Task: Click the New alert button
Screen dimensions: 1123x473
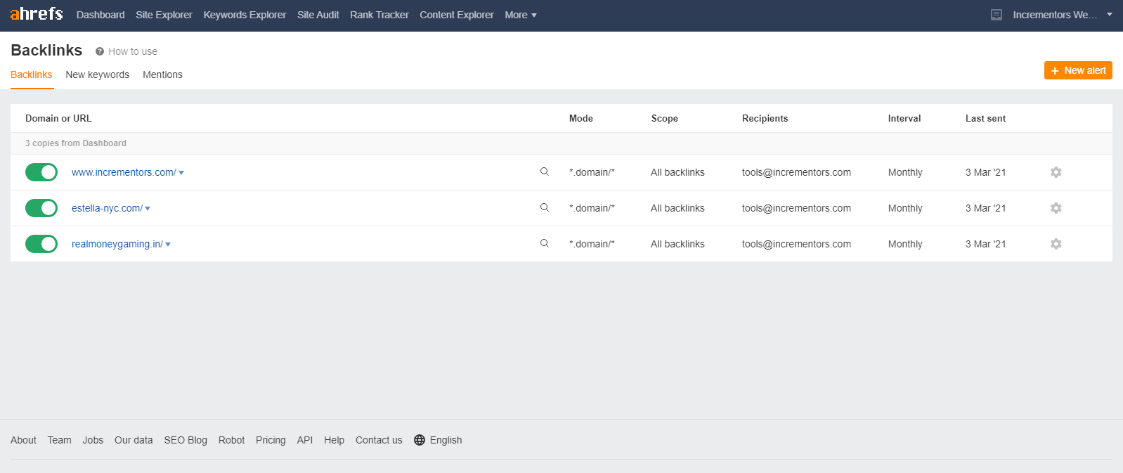Action: click(x=1078, y=70)
